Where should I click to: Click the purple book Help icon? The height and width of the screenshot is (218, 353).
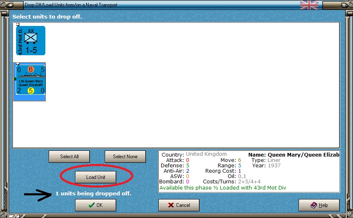313,205
